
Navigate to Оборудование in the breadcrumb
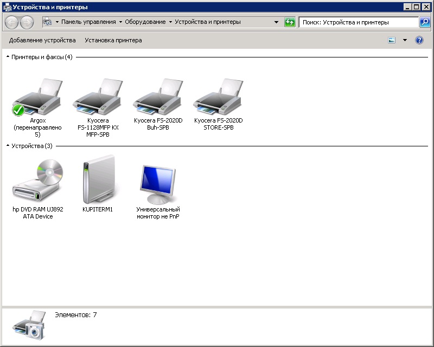pos(145,22)
